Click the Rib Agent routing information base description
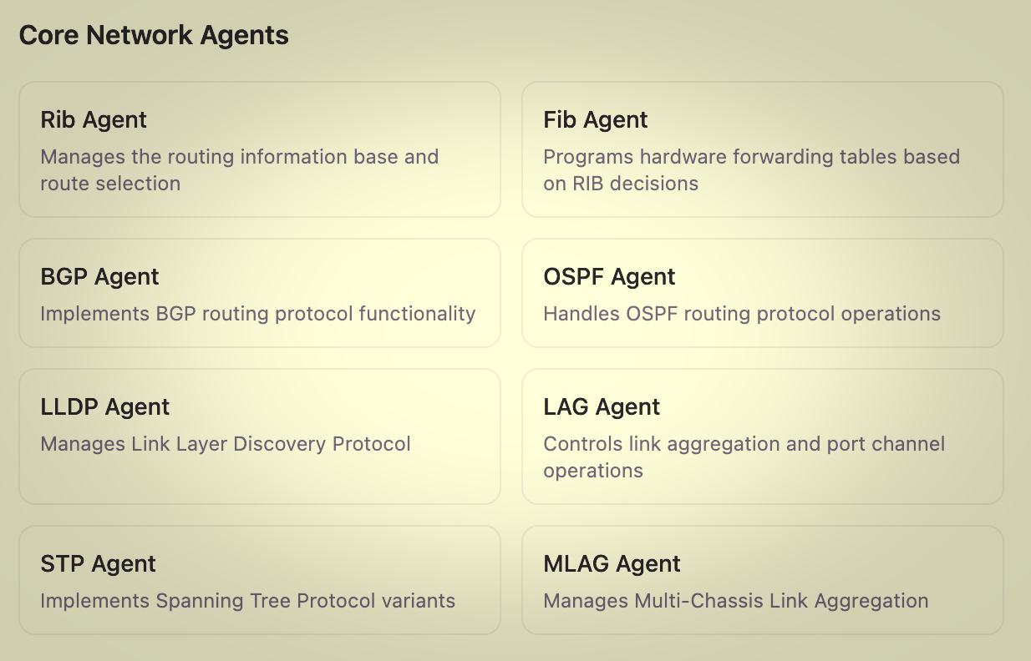Viewport: 1031px width, 661px height. click(239, 157)
